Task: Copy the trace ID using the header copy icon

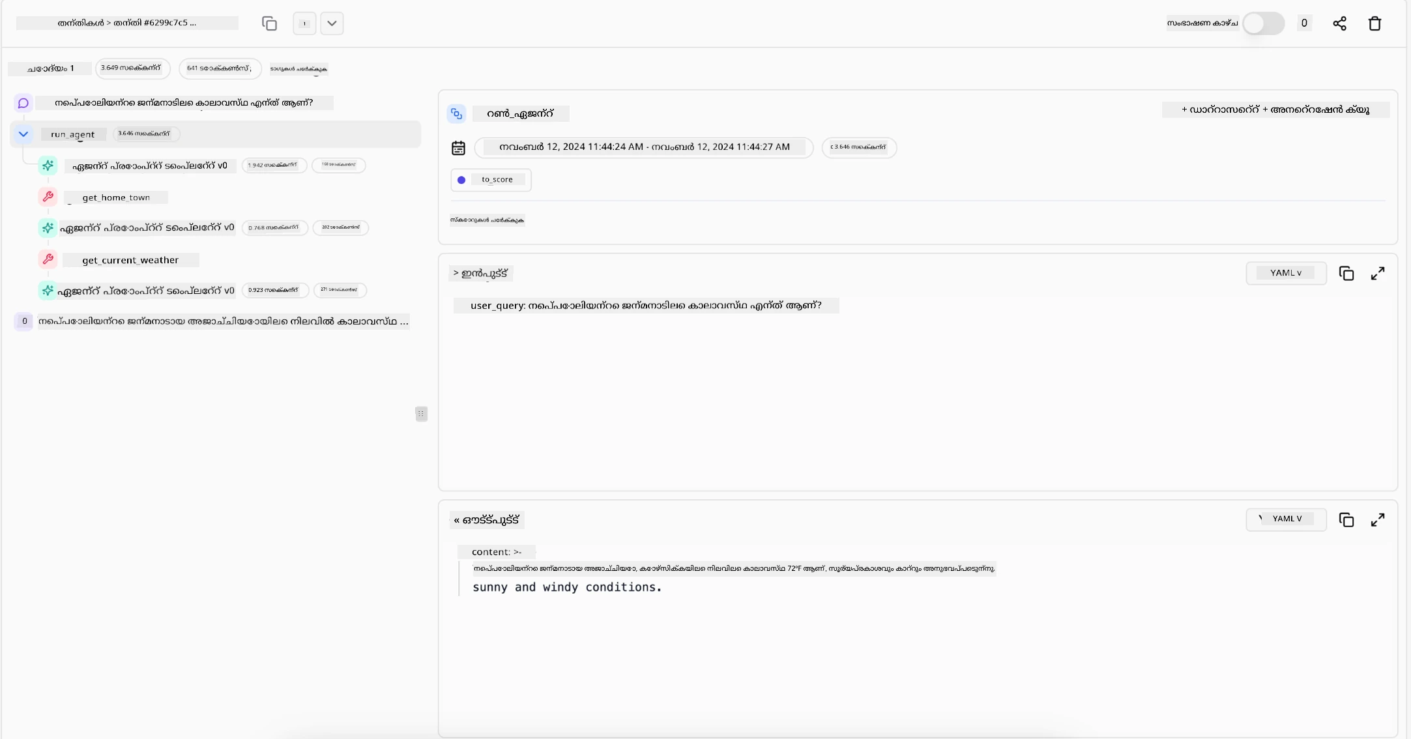Action: [x=269, y=23]
